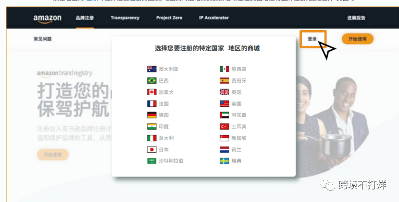Select the Spain flag icon

[224, 80]
